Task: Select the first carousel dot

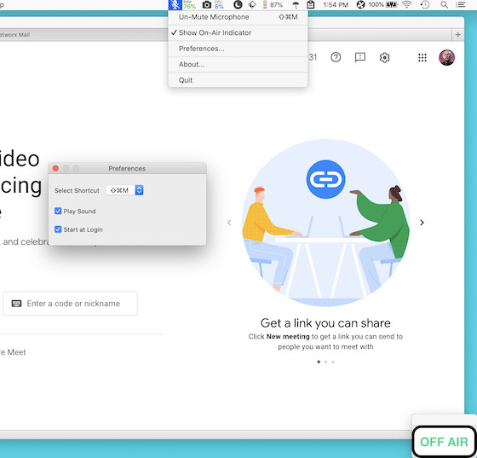Action: pos(319,362)
